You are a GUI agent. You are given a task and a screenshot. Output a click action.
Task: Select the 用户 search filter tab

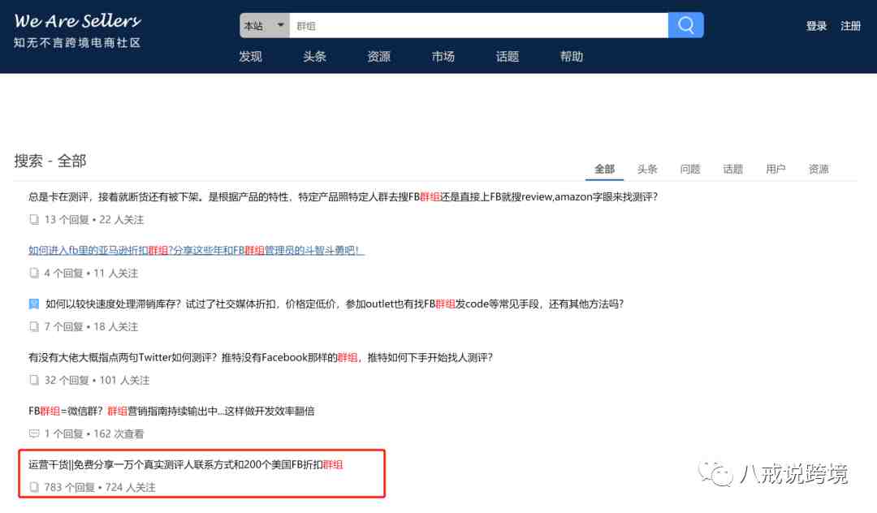775,169
